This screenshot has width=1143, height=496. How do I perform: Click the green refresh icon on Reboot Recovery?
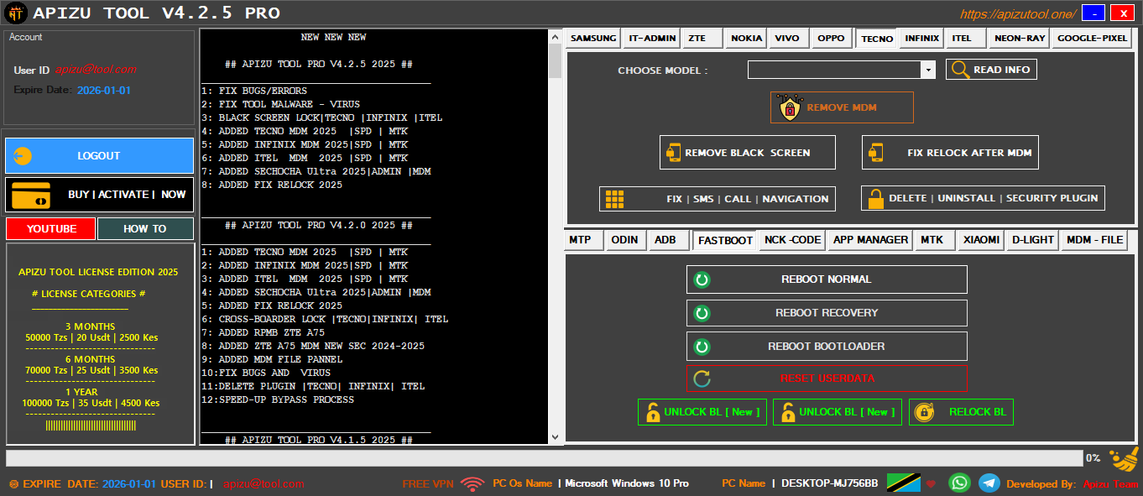[702, 313]
